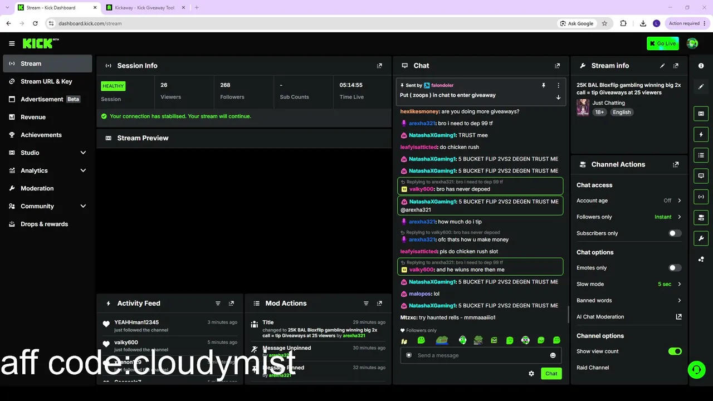Filter the Activity Feed
The height and width of the screenshot is (401, 713).
tap(218, 304)
